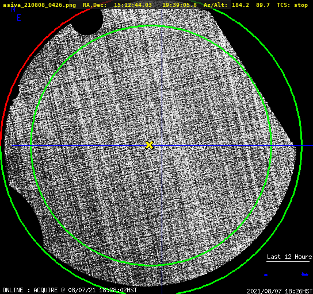Click the 2021/08/07 18:26HST image timestamp
This screenshot has height=294, width=313.
[280, 291]
